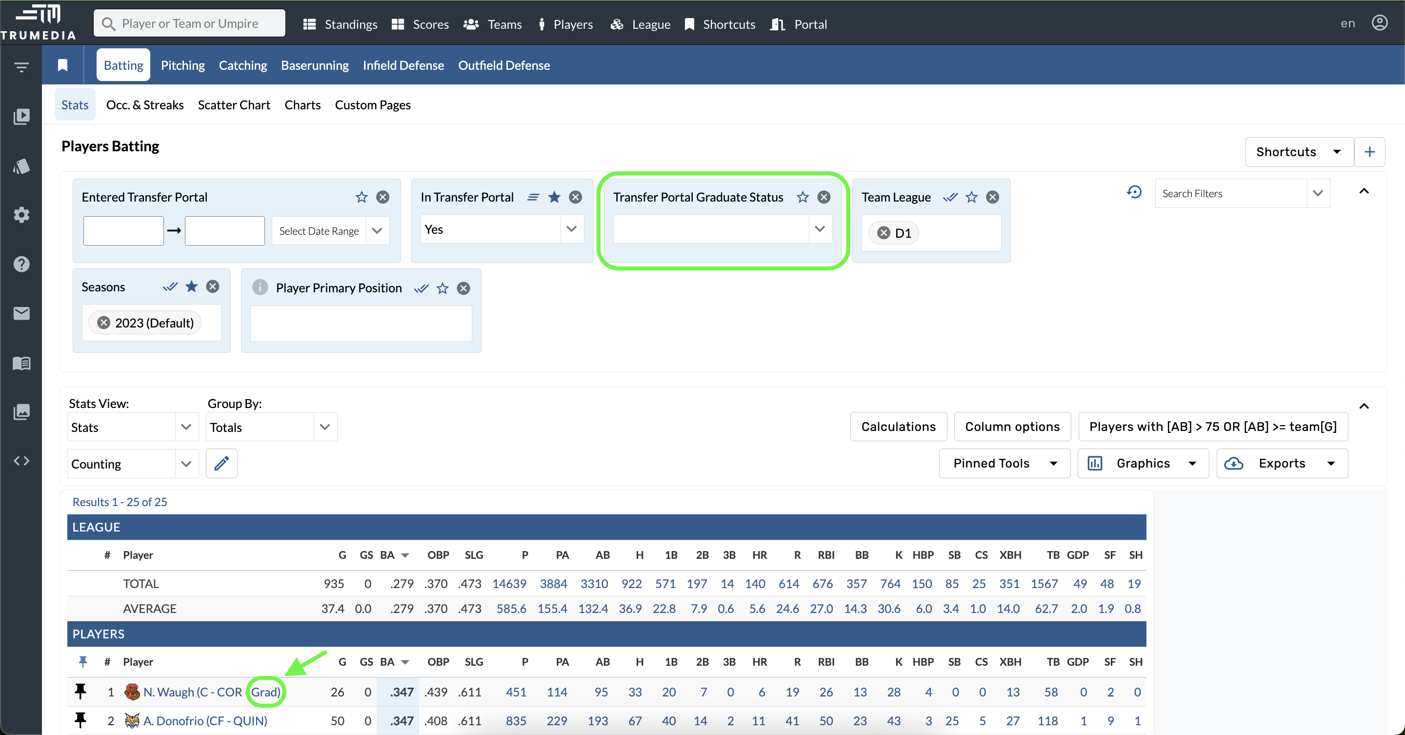Screen dimensions: 1405x735
Task: Favorite the Transfer Portal Graduate Status filter star
Action: [x=803, y=197]
